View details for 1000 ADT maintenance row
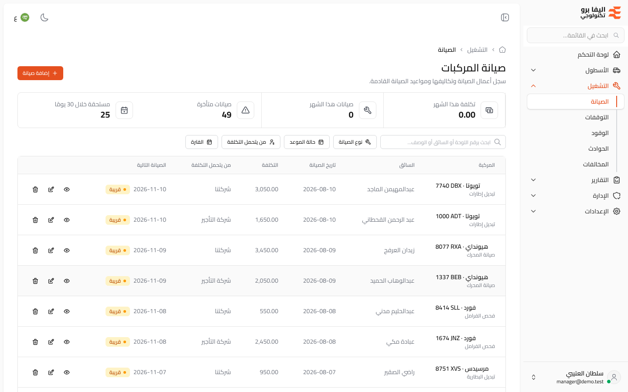This screenshot has height=392, width=628. (67, 220)
